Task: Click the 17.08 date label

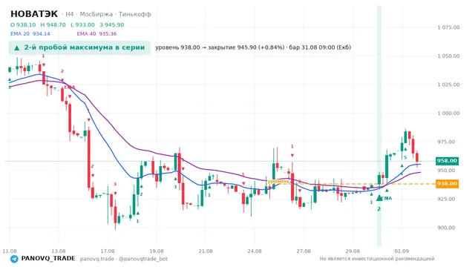Action: [x=108, y=251]
